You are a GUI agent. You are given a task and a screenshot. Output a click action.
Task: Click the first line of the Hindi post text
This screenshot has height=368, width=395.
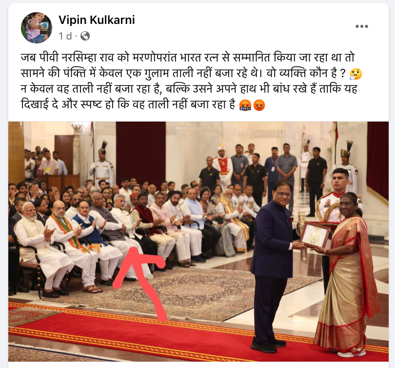coord(188,58)
